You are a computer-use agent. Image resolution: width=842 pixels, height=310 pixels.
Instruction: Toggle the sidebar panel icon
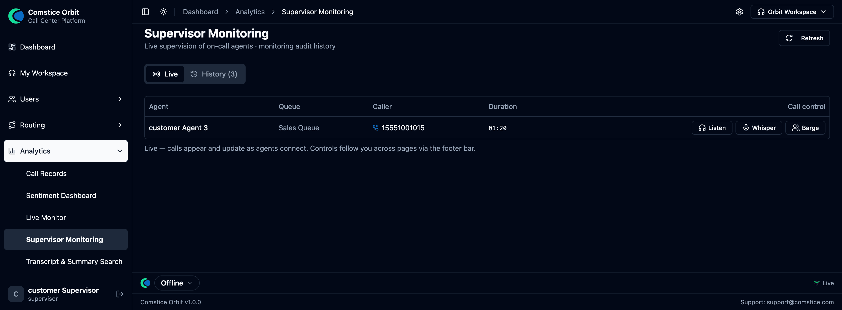click(x=145, y=12)
